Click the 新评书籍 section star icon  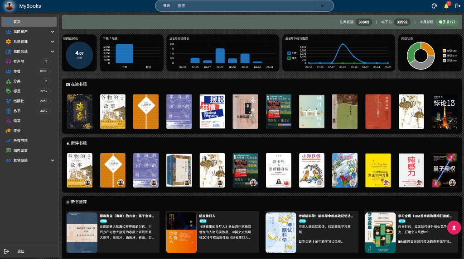pos(68,143)
